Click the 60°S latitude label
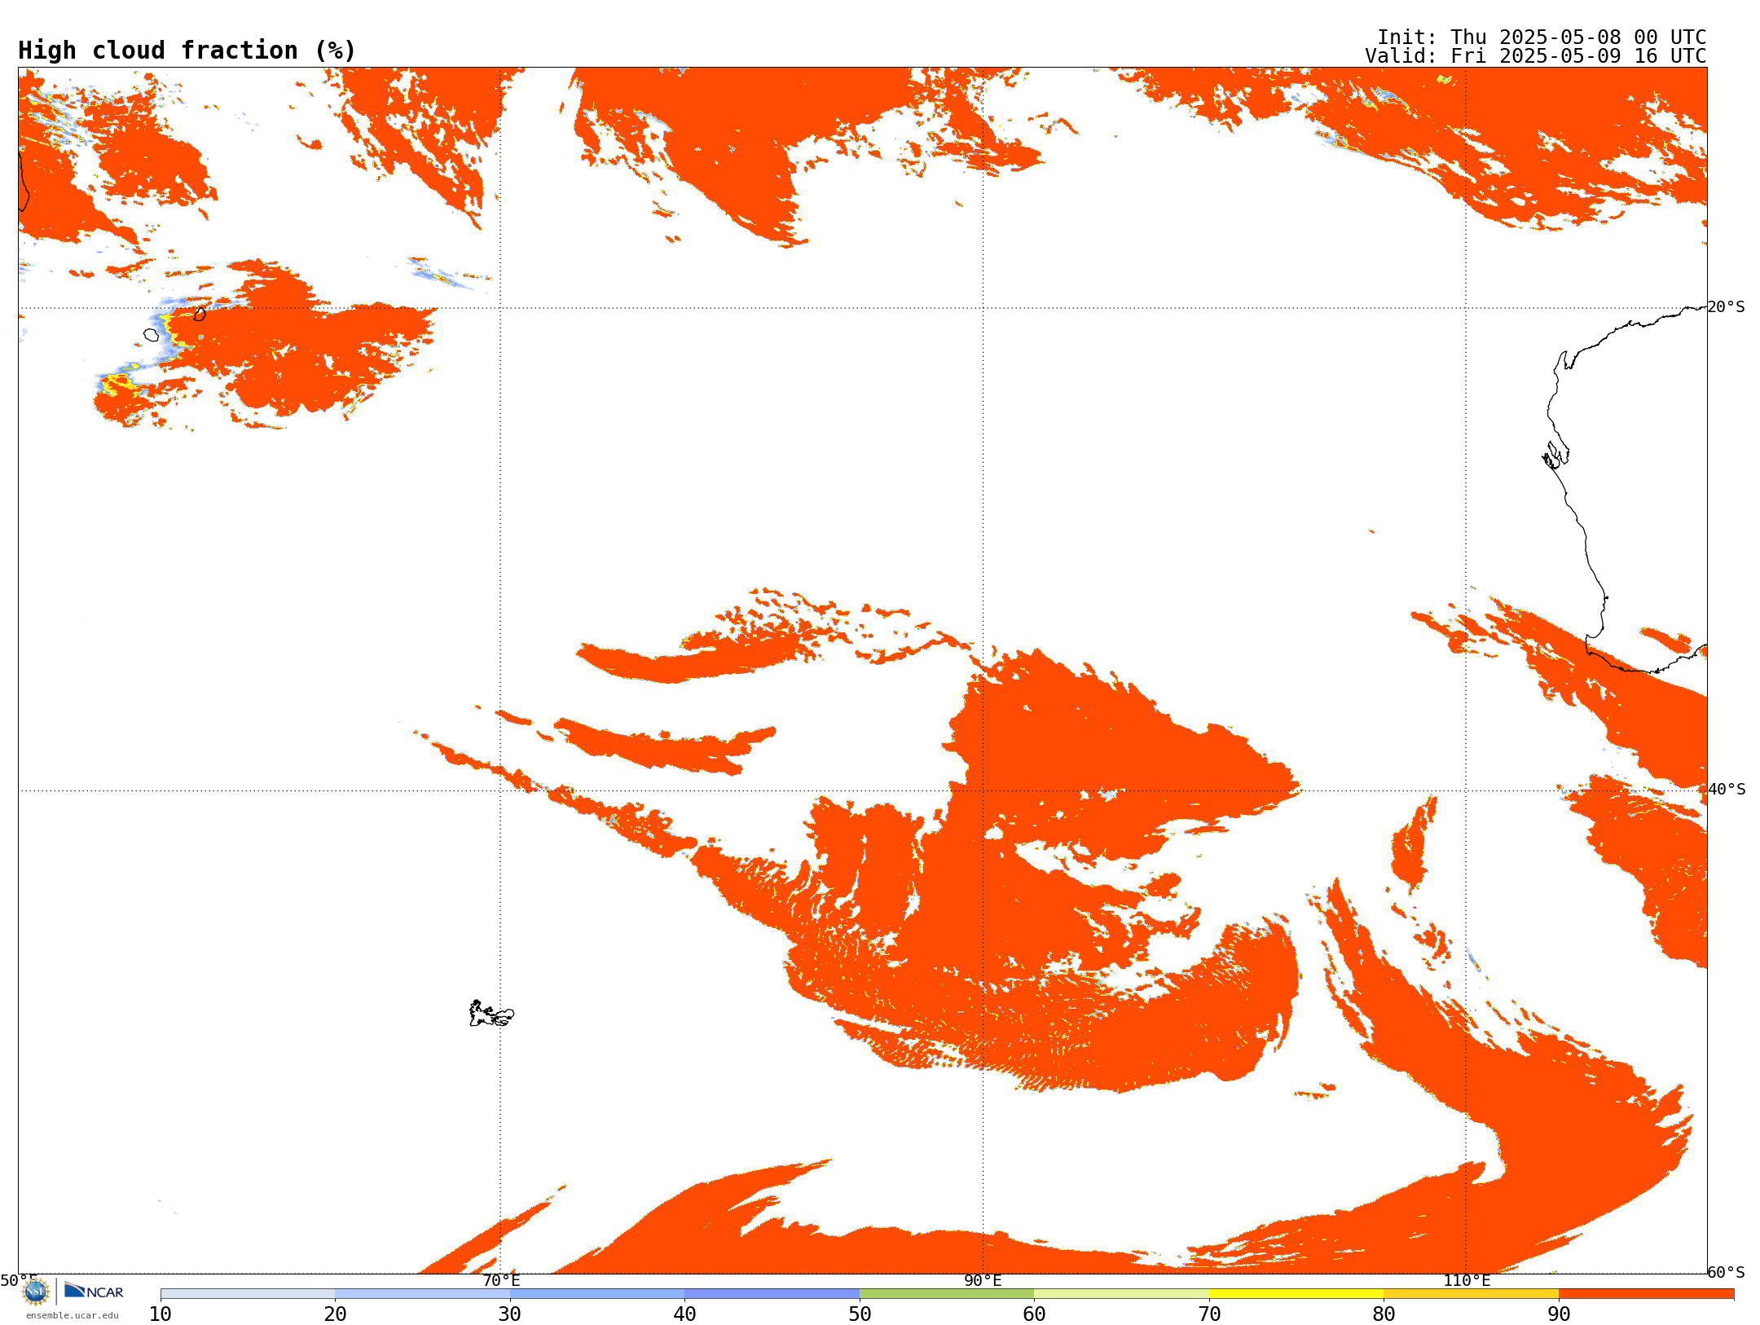Image resolution: width=1760 pixels, height=1325 pixels. pos(1726,1272)
